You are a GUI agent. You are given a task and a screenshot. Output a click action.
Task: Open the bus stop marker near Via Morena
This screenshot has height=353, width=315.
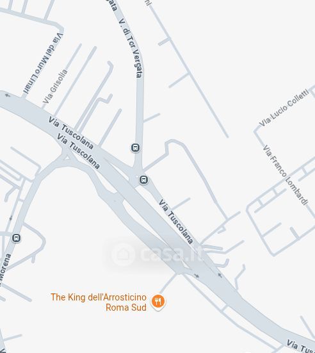(16, 238)
